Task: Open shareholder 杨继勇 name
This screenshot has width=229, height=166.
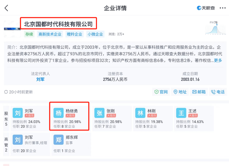Action: point(72,111)
